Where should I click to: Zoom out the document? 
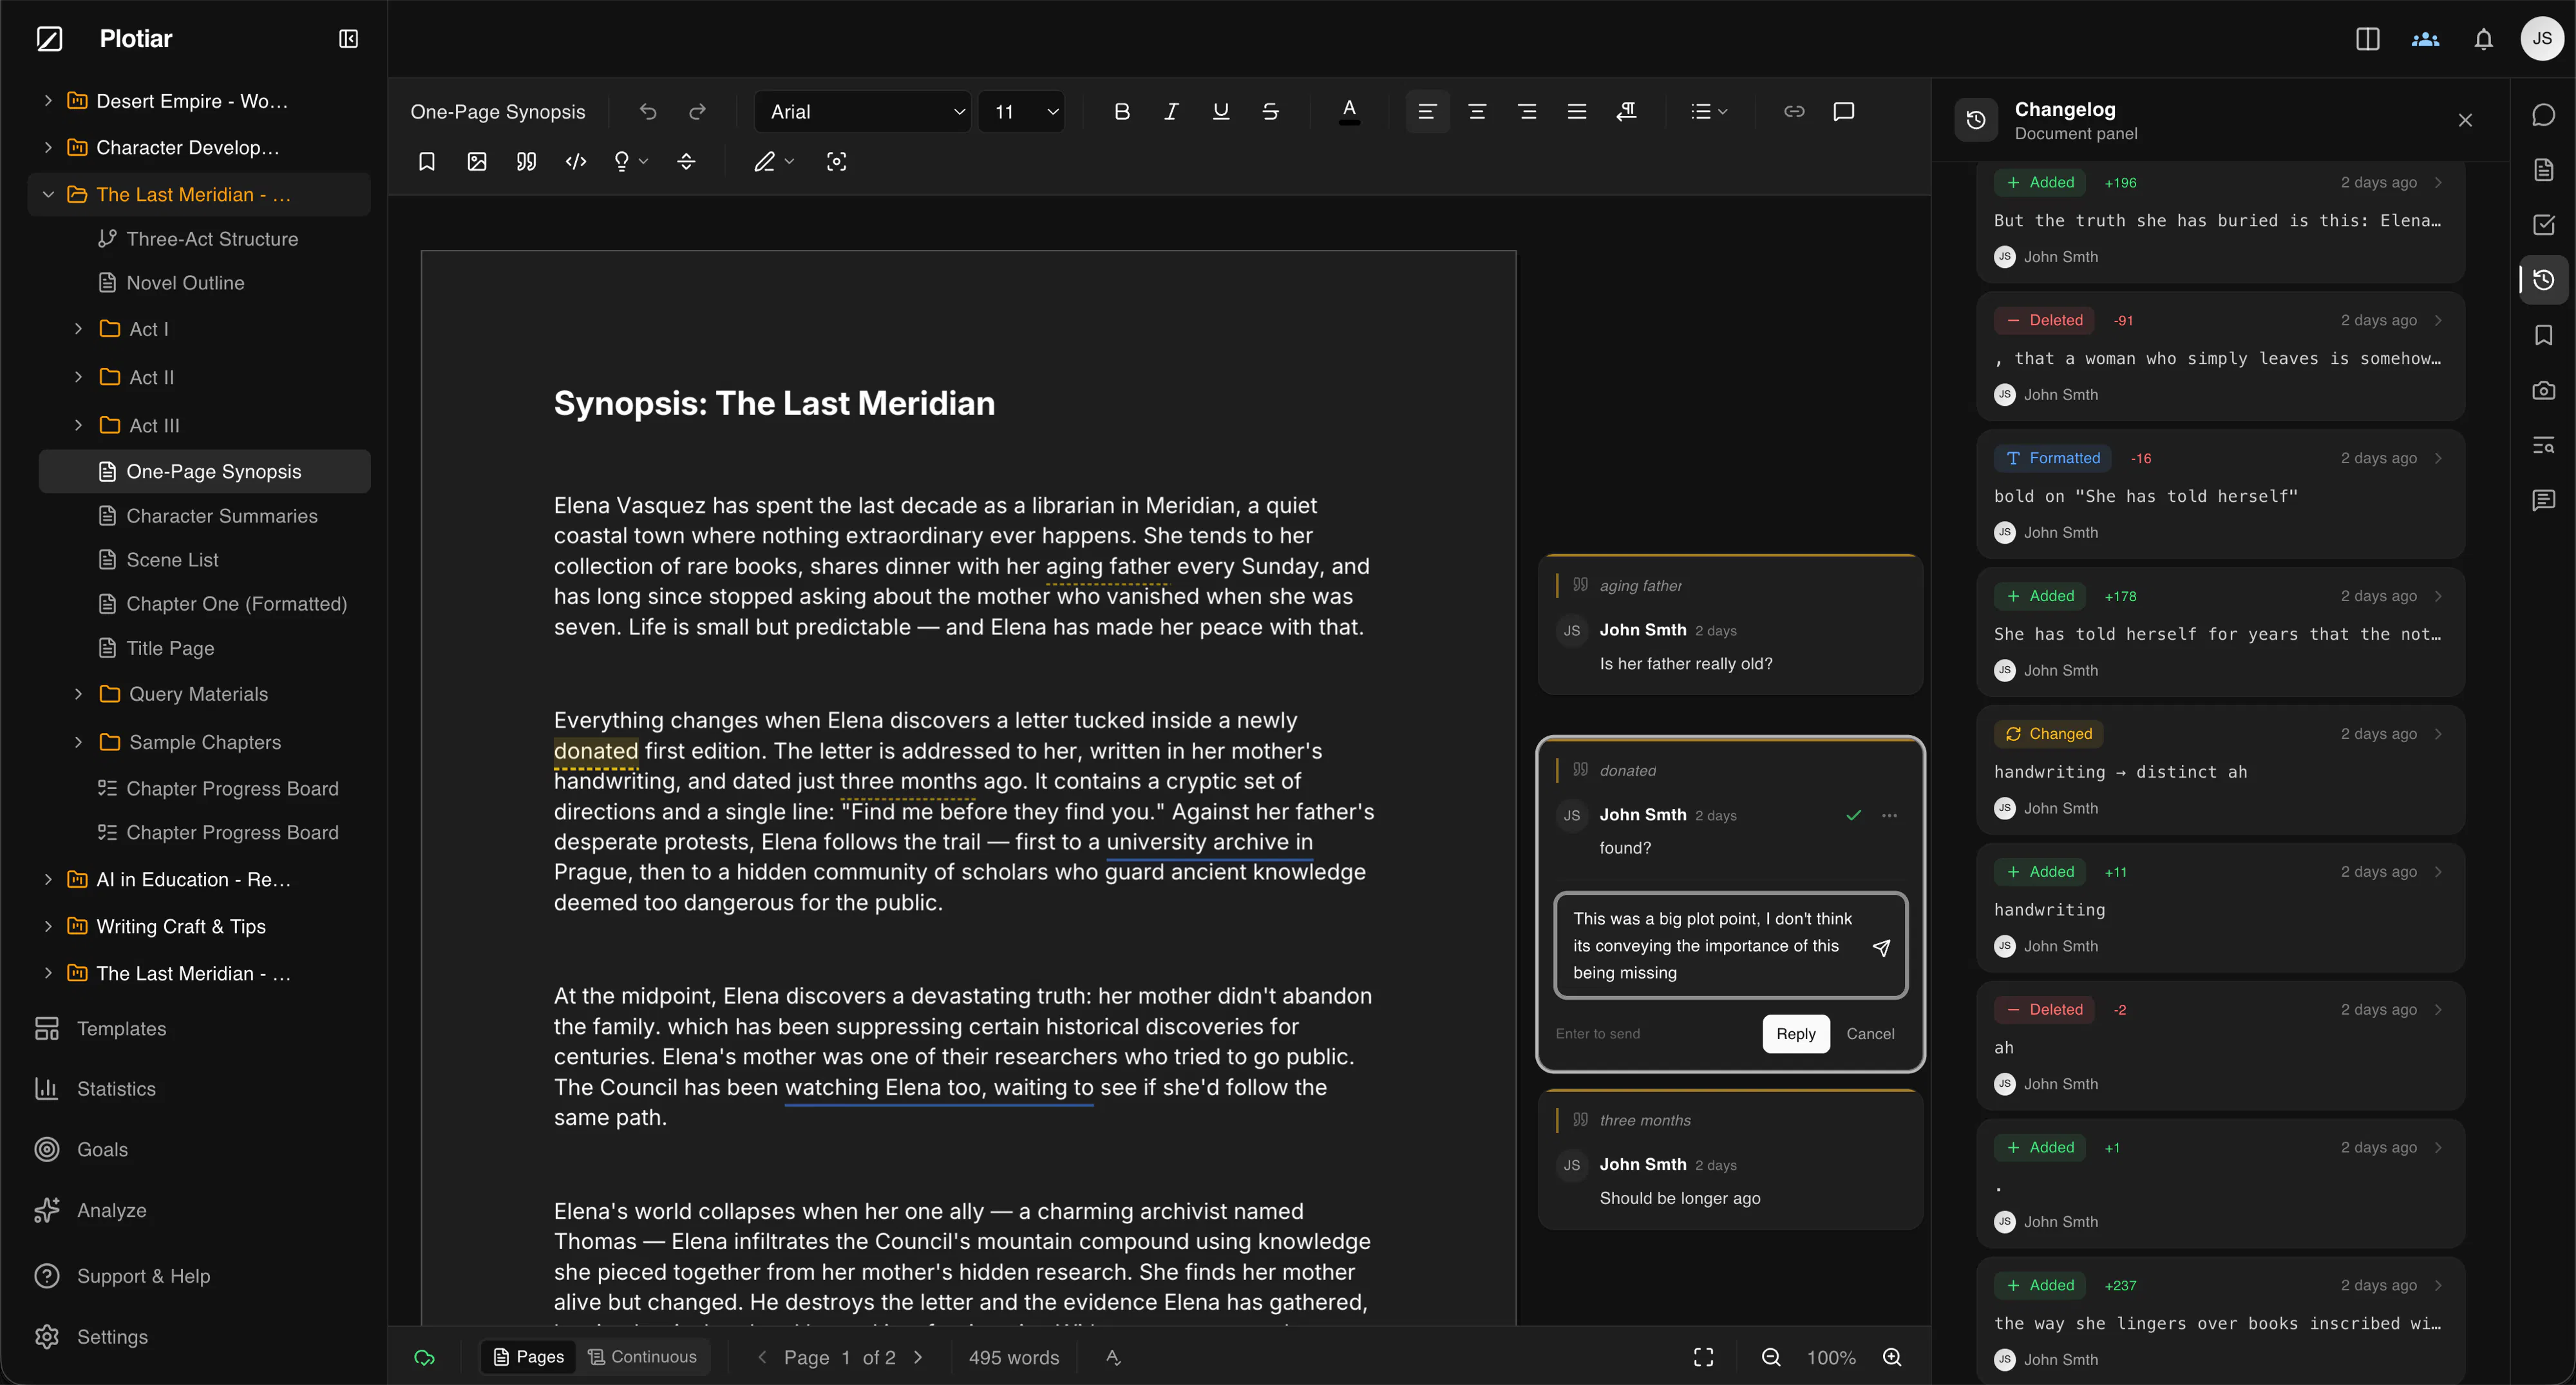point(1770,1357)
